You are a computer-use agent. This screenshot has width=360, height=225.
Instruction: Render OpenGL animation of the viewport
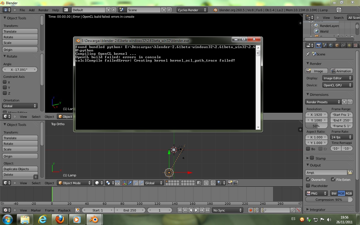coord(235,183)
